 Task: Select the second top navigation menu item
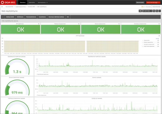[x=32, y=2]
